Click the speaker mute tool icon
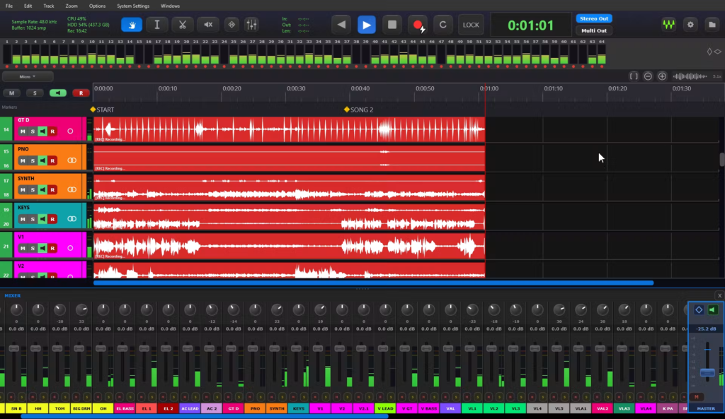 pos(208,25)
